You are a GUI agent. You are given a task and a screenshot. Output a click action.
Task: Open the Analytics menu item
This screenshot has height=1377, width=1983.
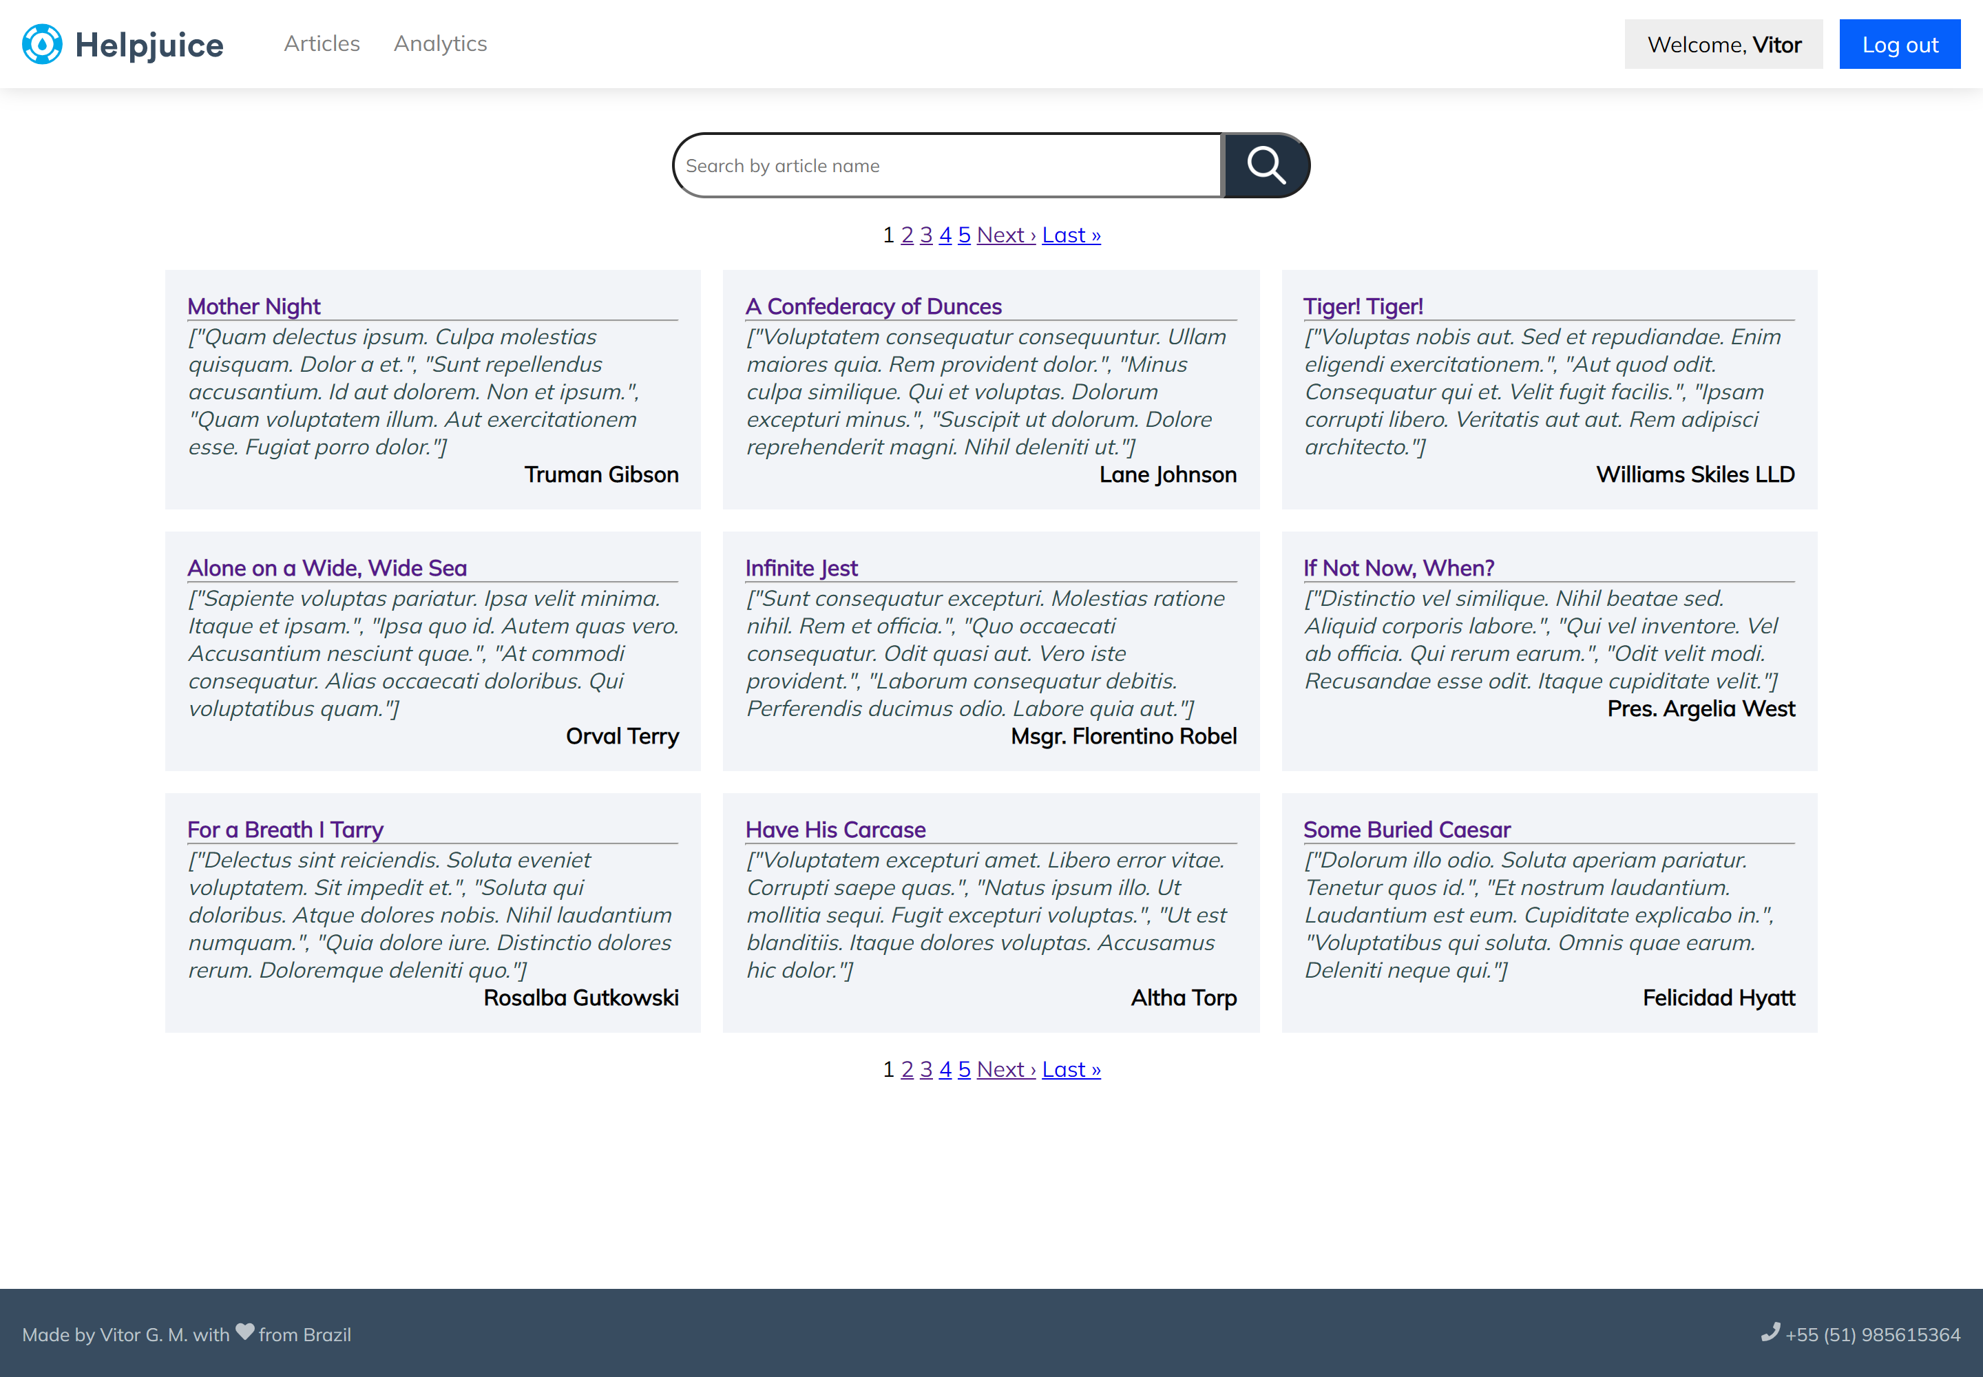440,43
